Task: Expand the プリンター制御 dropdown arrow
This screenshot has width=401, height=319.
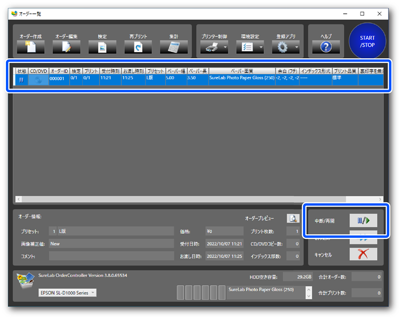Action: coord(225,48)
